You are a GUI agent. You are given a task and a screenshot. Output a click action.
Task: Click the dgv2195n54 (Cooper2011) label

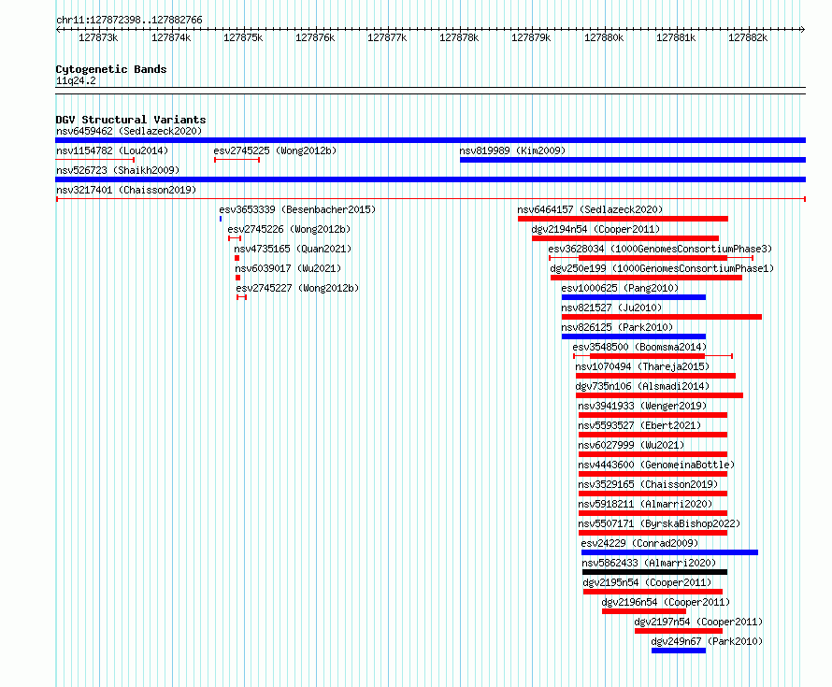[x=647, y=582]
